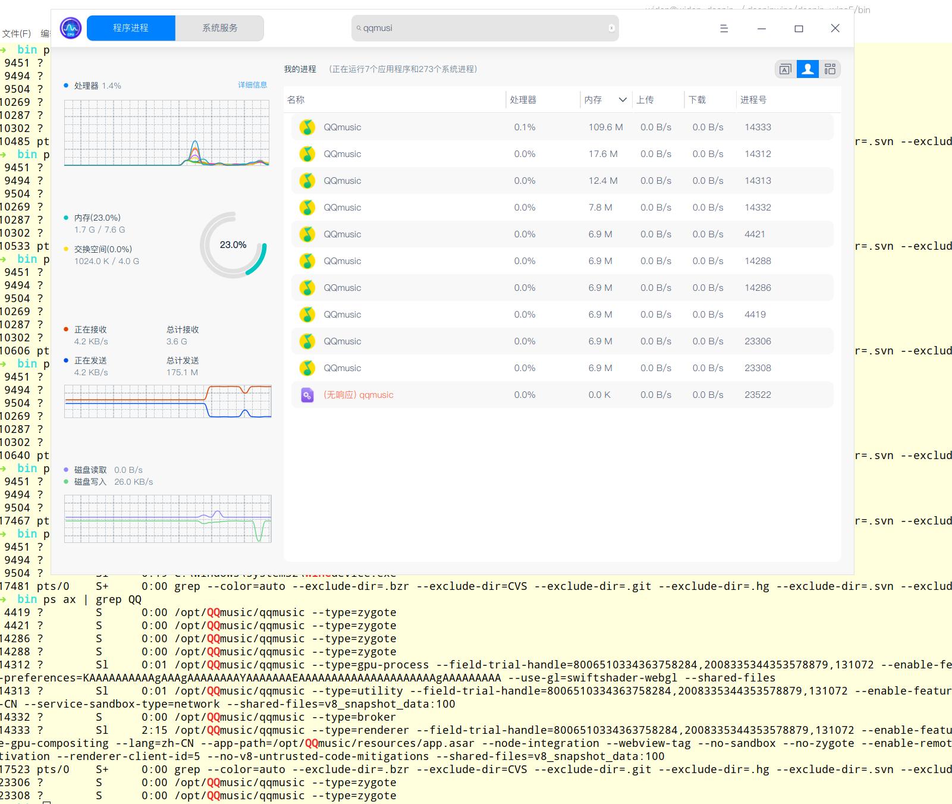Click the icon of unresponsive qqmusic process
952x804 pixels.
tap(307, 395)
